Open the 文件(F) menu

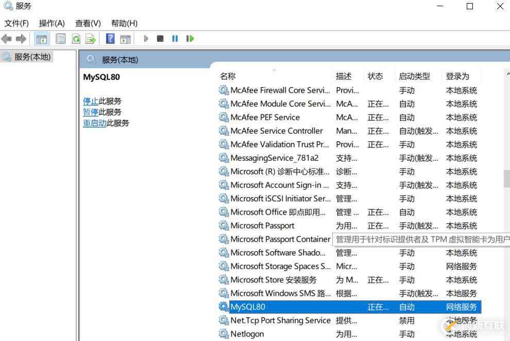[x=16, y=23]
